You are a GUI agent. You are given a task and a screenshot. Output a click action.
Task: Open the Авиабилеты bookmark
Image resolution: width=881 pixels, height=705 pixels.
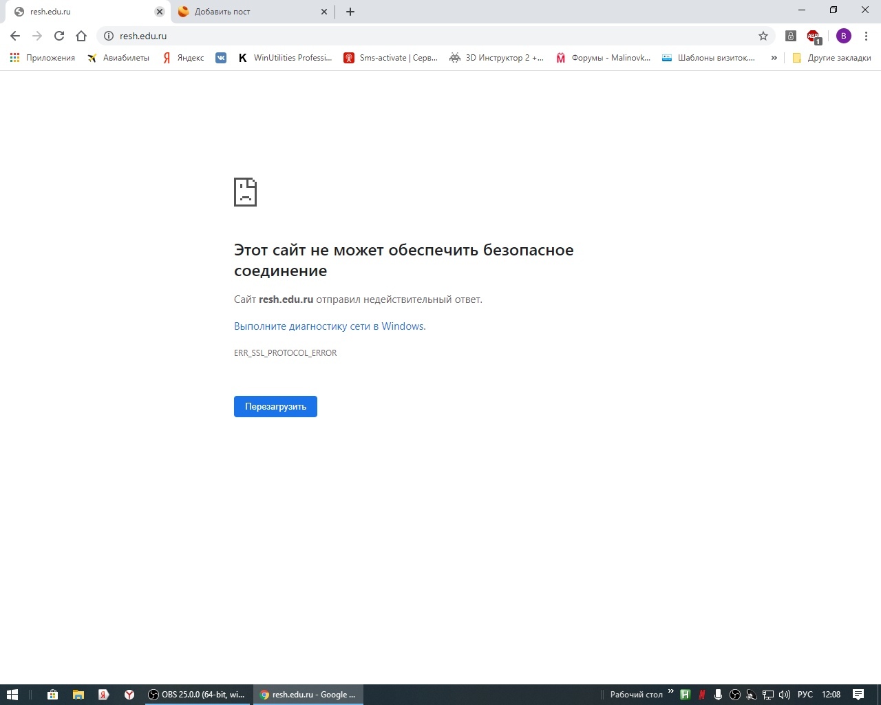[118, 58]
